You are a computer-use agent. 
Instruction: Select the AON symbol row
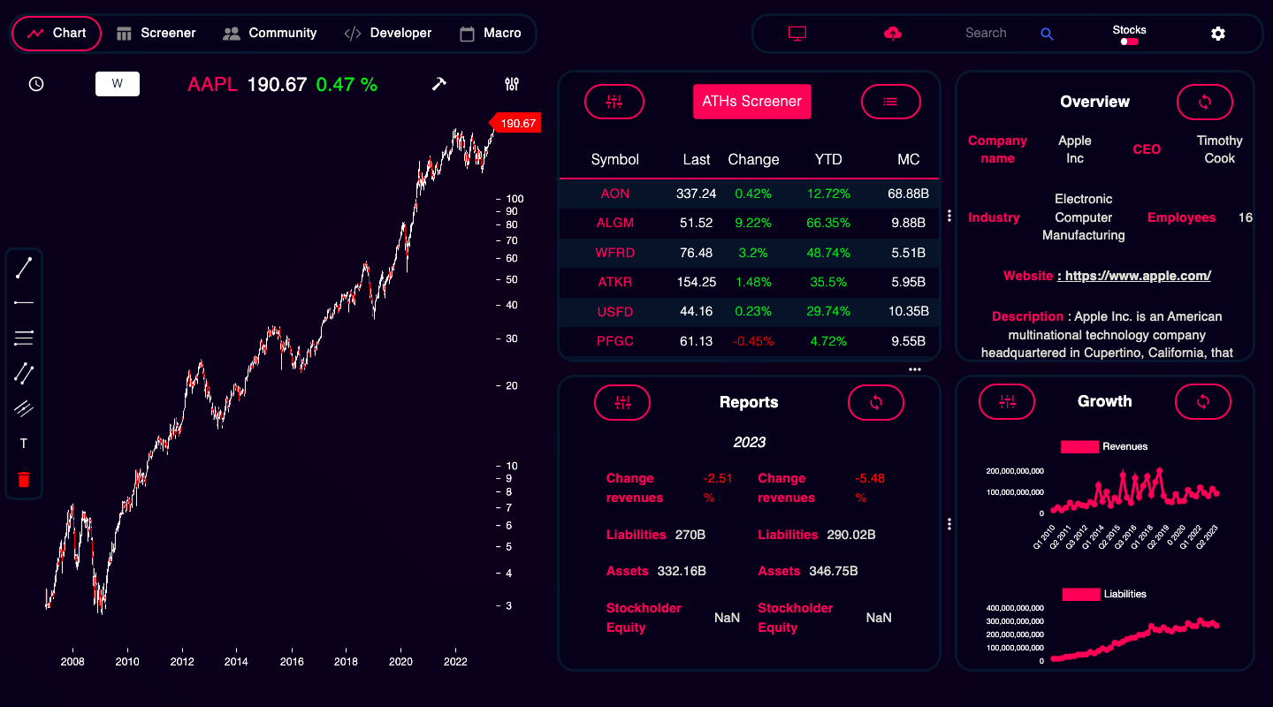(749, 194)
